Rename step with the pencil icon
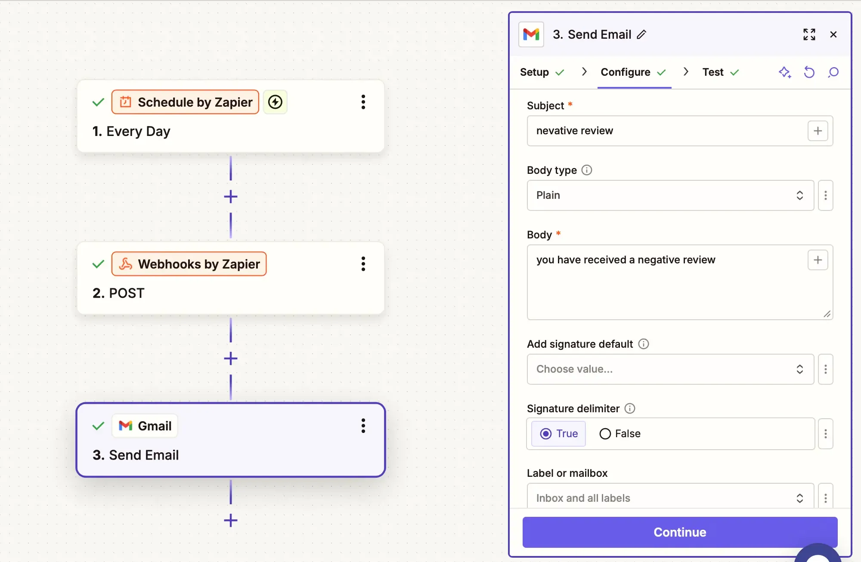The image size is (861, 562). (641, 34)
